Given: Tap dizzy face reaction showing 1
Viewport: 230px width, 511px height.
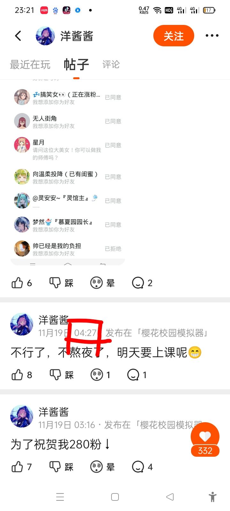Looking at the screenshot, I should 100,375.
